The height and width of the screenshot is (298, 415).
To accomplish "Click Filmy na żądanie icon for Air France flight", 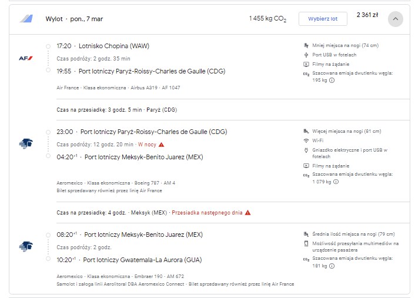I will (306, 64).
